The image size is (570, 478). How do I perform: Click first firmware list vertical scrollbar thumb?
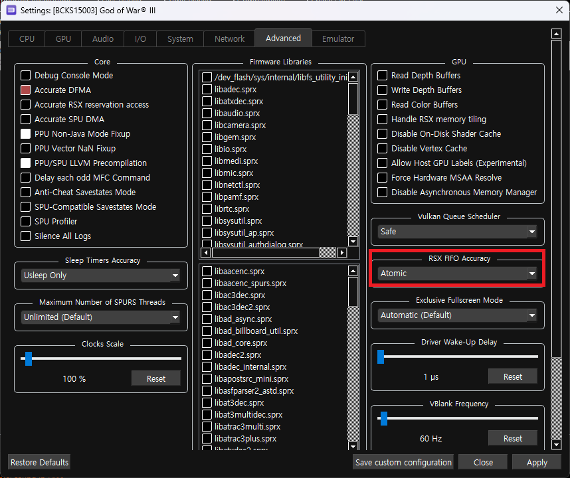[353, 99]
